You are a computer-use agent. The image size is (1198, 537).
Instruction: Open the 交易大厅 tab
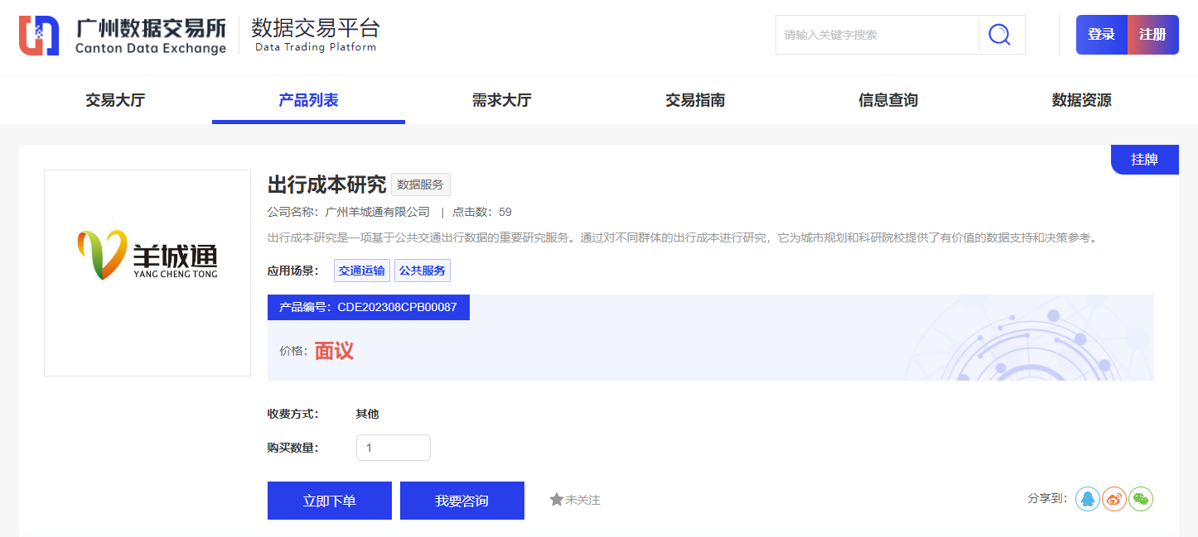pos(115,100)
